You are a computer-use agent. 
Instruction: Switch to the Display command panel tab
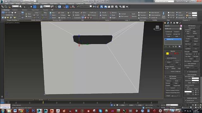pyautogui.click(x=177, y=23)
